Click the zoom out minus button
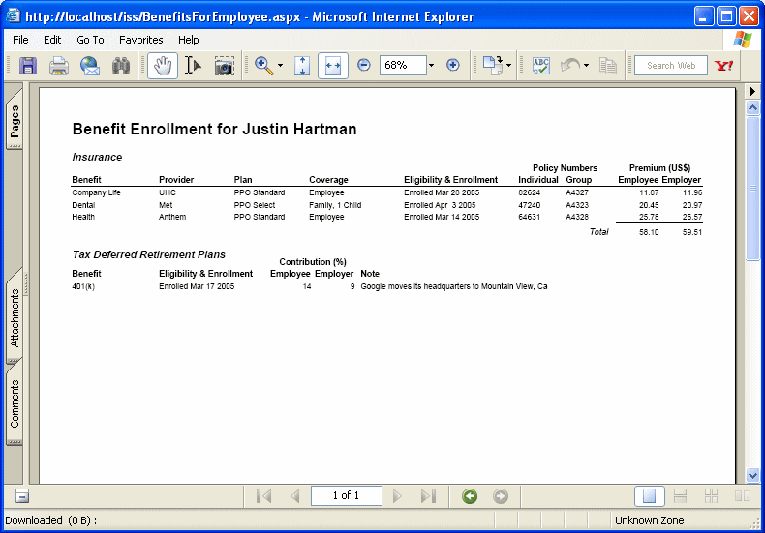 (364, 66)
